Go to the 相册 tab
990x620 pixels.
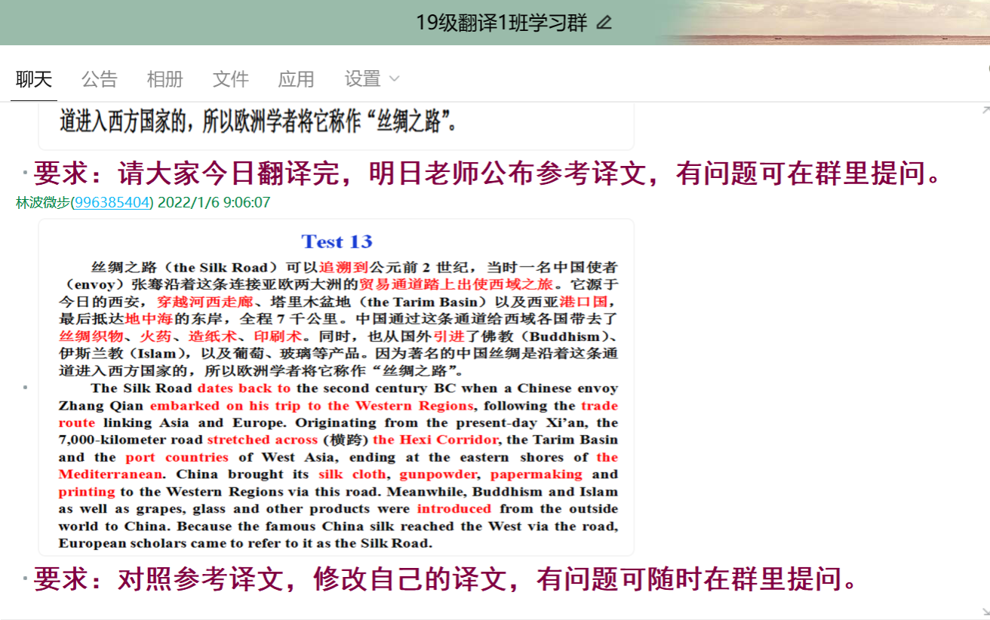point(164,78)
